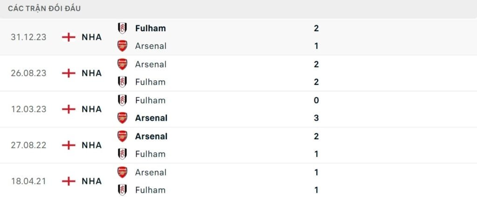Click Fulham crest in 12.03.23 match
This screenshot has height=197, width=477.
coord(122,100)
